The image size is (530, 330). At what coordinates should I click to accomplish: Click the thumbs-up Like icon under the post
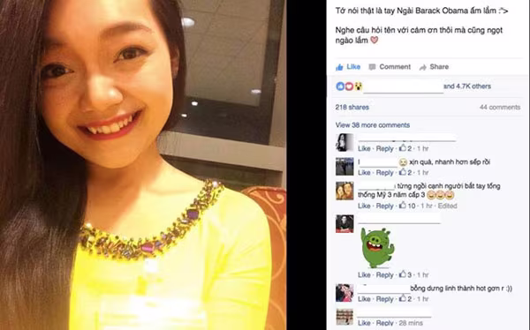[339, 67]
